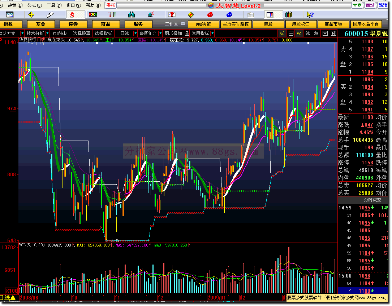The width and height of the screenshot is (392, 306).
Task: Expand the 技术分析 dropdown arrow
Action: pyautogui.click(x=47, y=33)
